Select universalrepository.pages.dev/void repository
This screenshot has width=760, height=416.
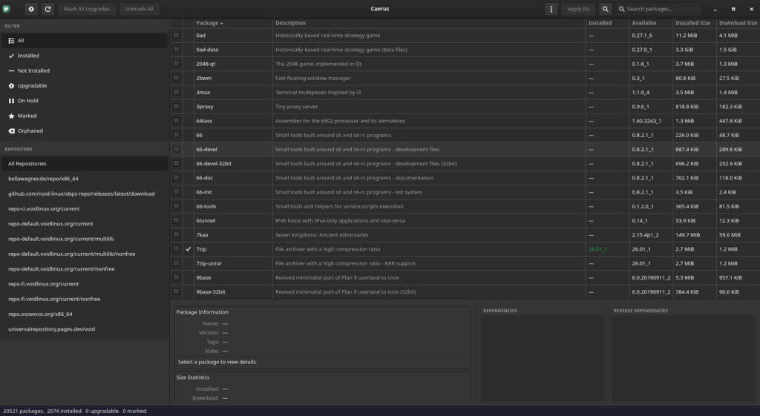(x=85, y=328)
